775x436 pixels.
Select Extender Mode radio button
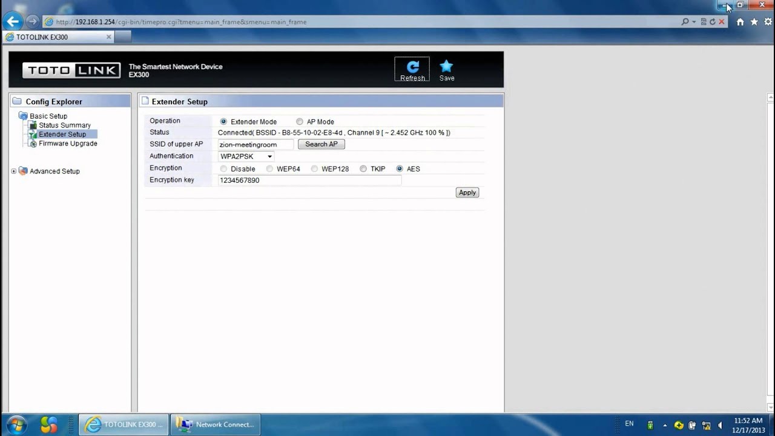tap(224, 122)
